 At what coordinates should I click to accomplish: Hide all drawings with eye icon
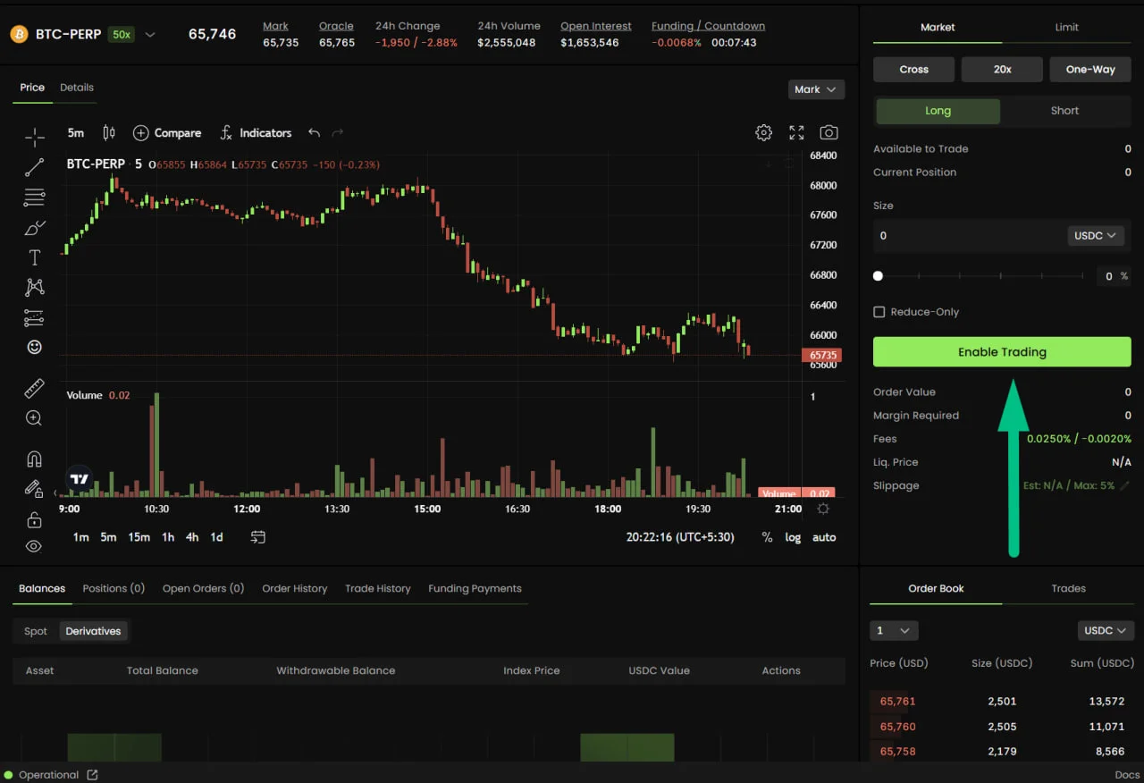34,546
